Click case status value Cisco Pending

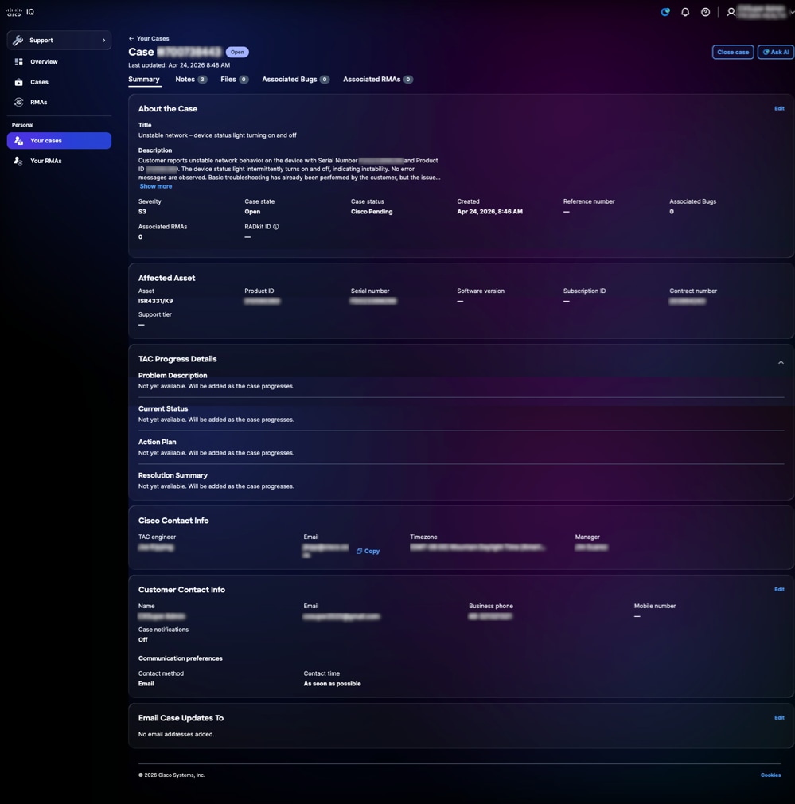pyautogui.click(x=372, y=212)
